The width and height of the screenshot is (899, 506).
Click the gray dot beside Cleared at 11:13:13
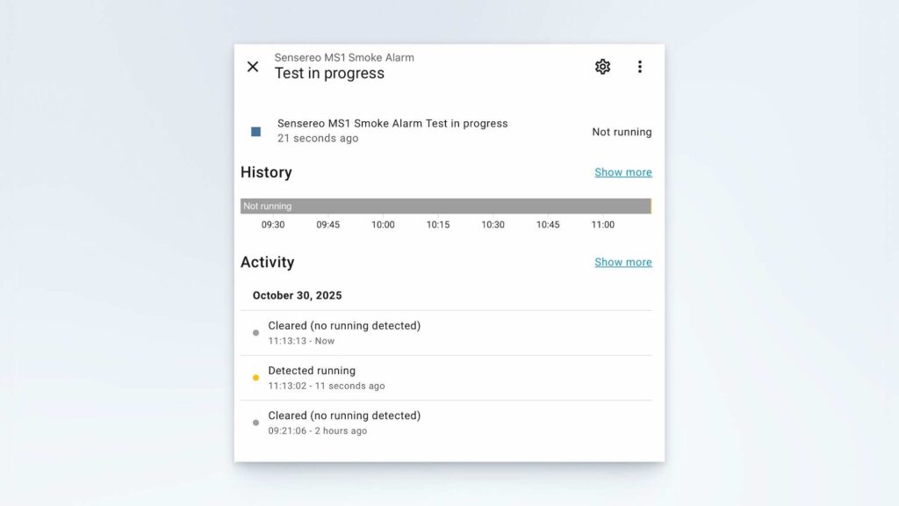[255, 332]
